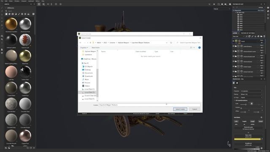Image resolution: width=270 pixels, height=152 pixels.
Task: Collapse the UV transformations section
Action: click(235, 100)
